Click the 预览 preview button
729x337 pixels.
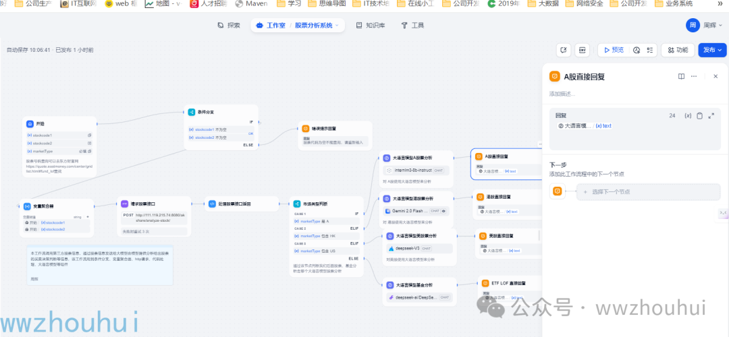(613, 50)
